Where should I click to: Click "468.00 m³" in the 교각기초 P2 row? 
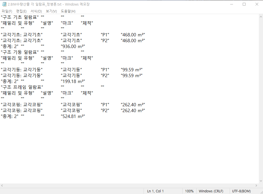click(x=133, y=41)
